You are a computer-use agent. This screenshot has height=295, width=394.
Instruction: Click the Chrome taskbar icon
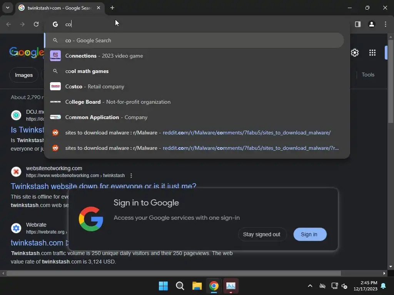pos(214,286)
